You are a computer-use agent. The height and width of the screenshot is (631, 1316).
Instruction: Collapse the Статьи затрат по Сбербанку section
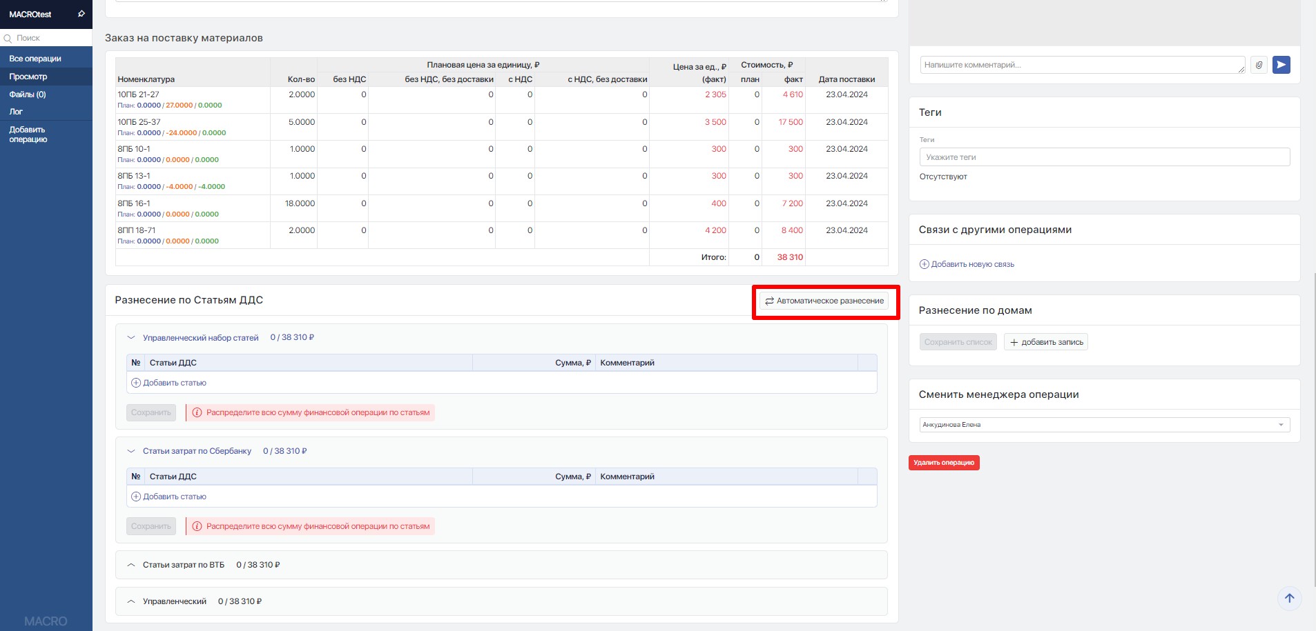click(131, 451)
